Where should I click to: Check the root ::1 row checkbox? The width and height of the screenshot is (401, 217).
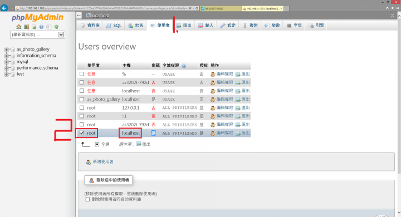point(81,116)
